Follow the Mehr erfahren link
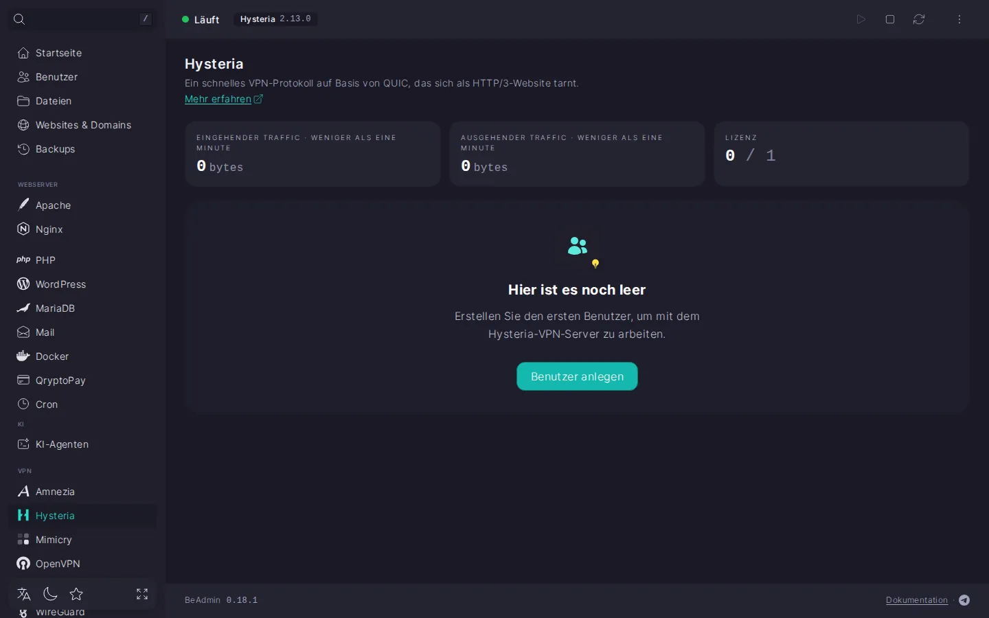This screenshot has width=989, height=618. 224,99
